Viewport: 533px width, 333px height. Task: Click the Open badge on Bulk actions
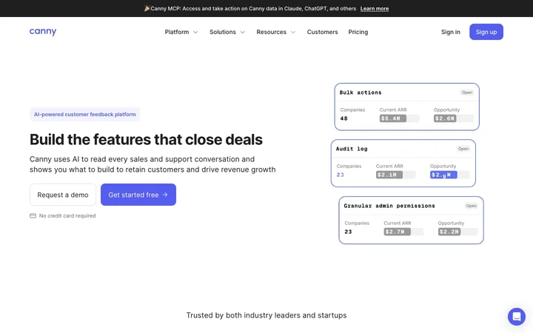[x=466, y=92]
